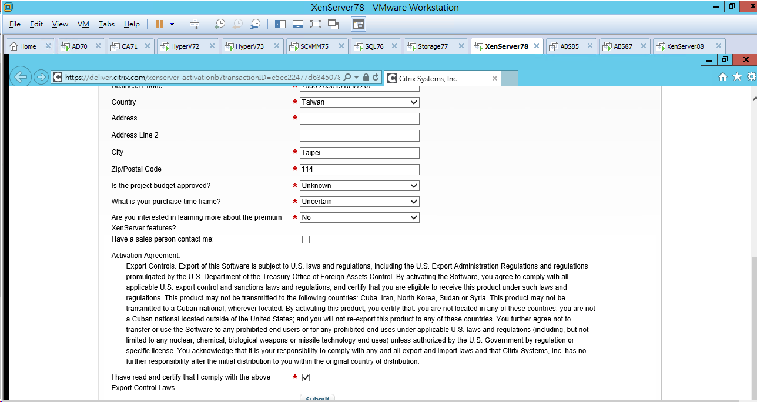757x402 pixels.
Task: Click the Unity mode toolbar icon
Action: pyautogui.click(x=333, y=24)
